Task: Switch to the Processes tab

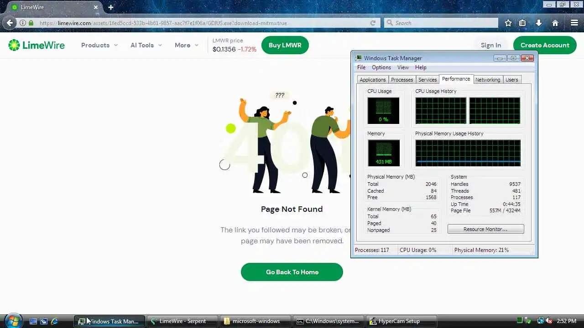Action: (x=402, y=80)
